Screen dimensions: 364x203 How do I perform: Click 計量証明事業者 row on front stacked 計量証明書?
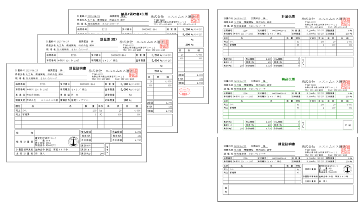[47, 150]
